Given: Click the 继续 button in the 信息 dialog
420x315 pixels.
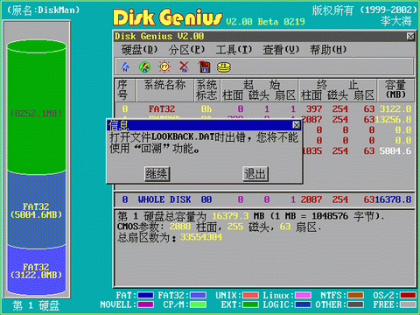Looking at the screenshot, I should pyautogui.click(x=157, y=174).
